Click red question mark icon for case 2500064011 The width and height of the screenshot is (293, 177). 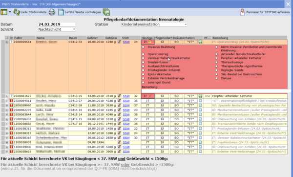11,101
